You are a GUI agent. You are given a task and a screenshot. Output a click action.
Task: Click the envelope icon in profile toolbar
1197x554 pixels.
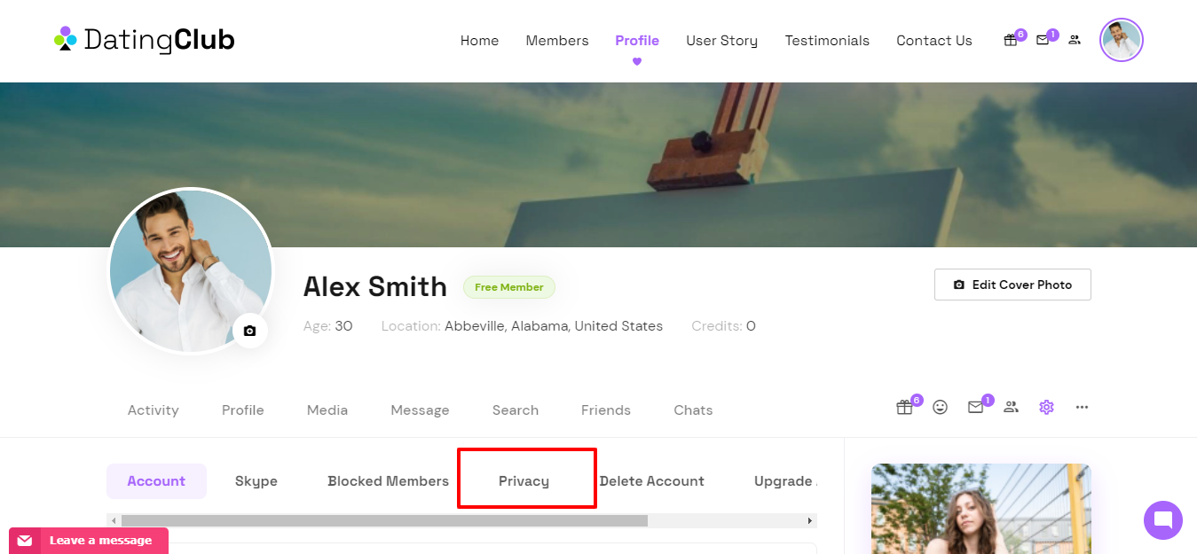coord(976,407)
